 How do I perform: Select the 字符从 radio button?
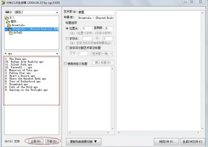pyautogui.click(x=67, y=39)
